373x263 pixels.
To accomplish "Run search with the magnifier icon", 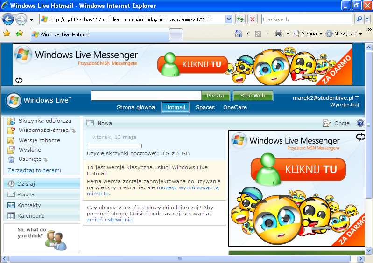I will pyautogui.click(x=359, y=19).
